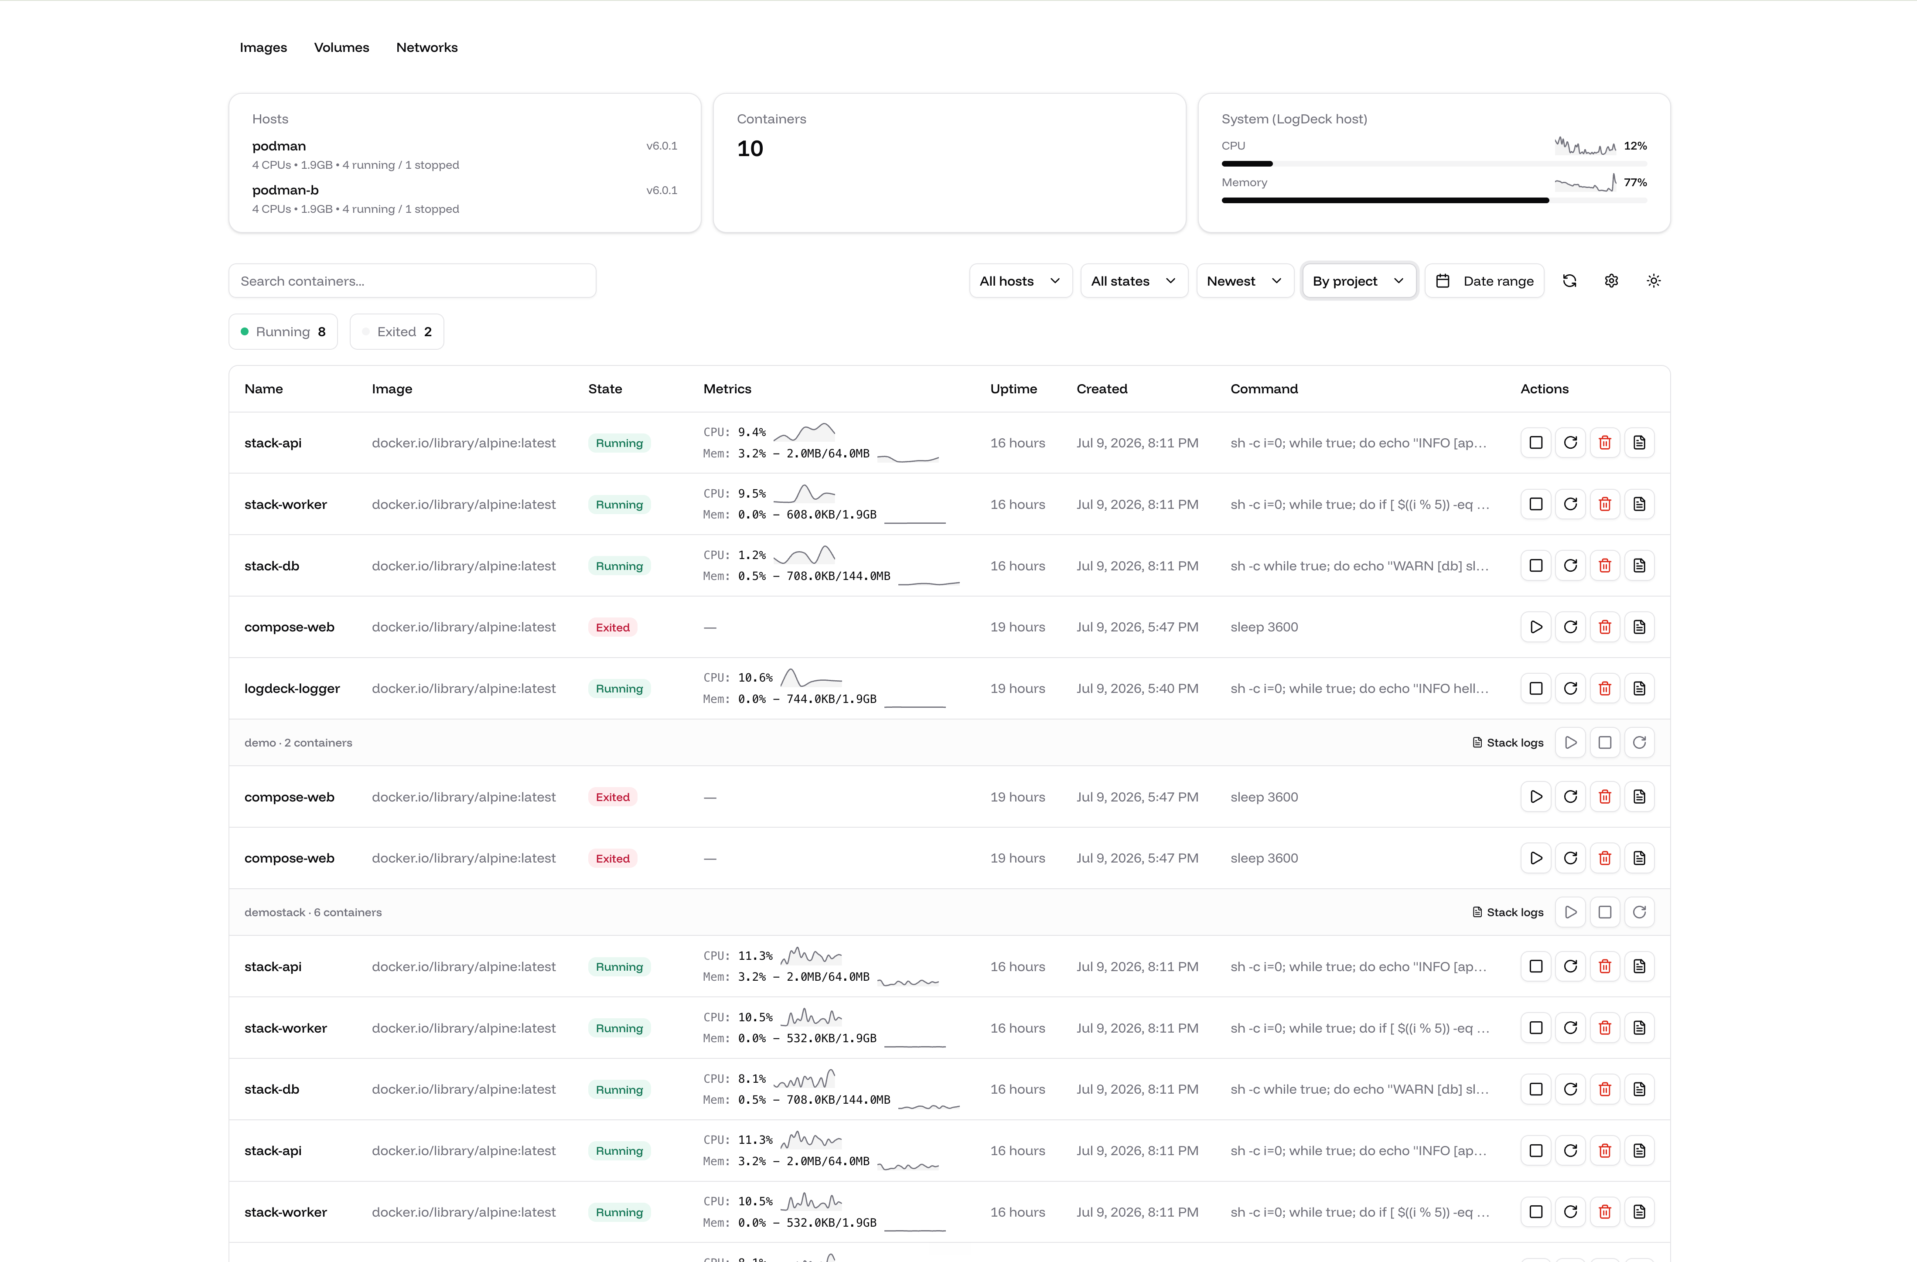
Task: Click the Uptime column header
Action: [x=1013, y=389]
